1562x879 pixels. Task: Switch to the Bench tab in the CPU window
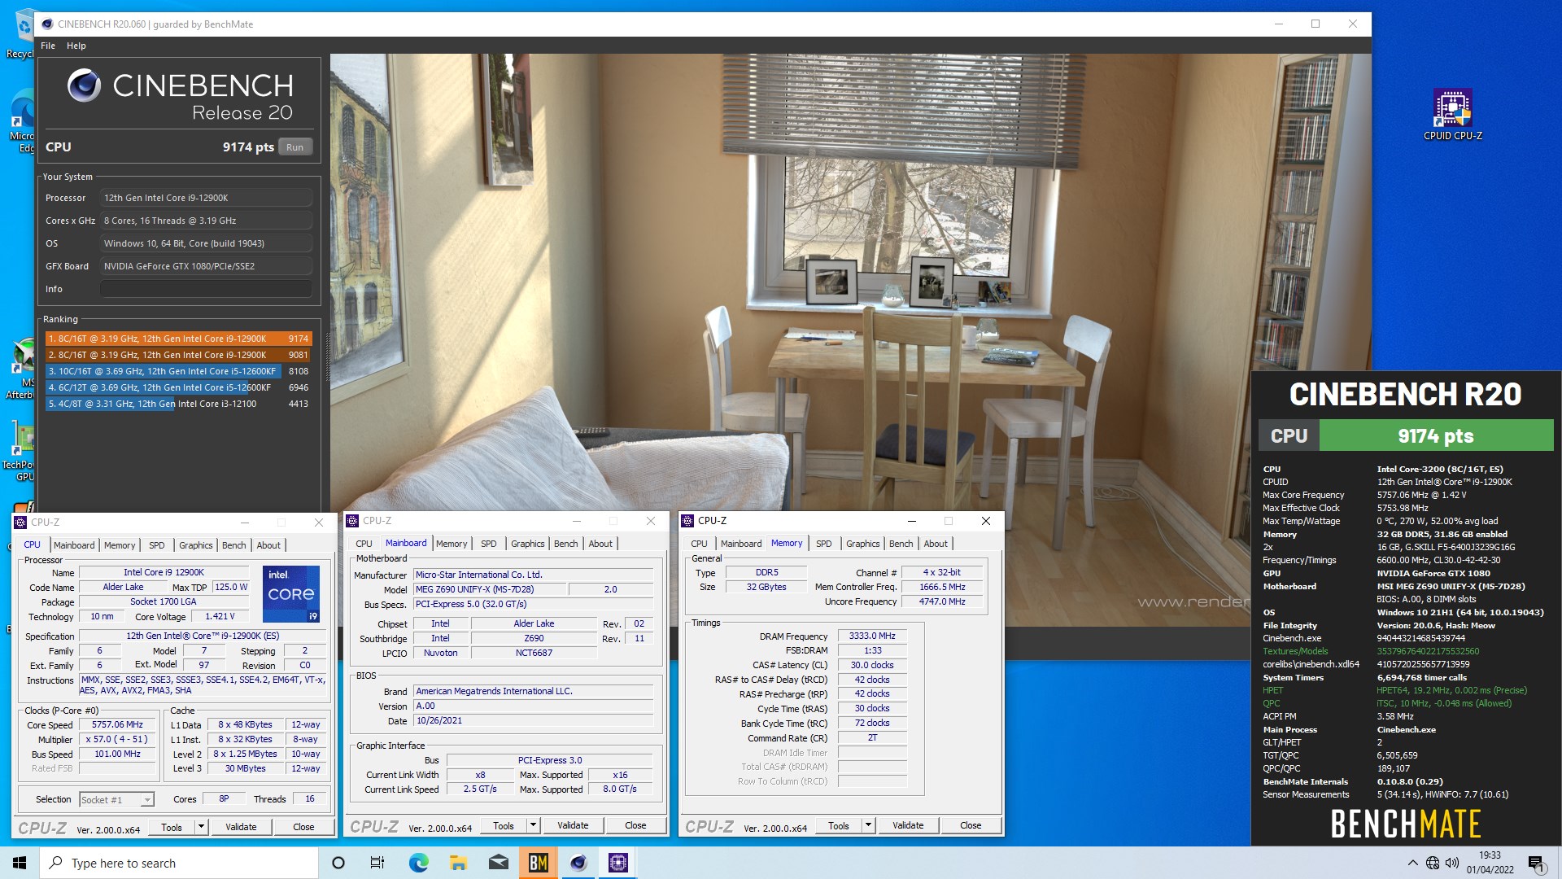(x=234, y=545)
